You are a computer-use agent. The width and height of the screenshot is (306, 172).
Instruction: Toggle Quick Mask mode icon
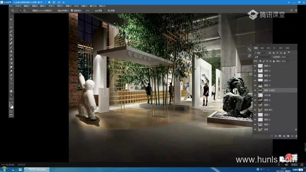point(11,111)
